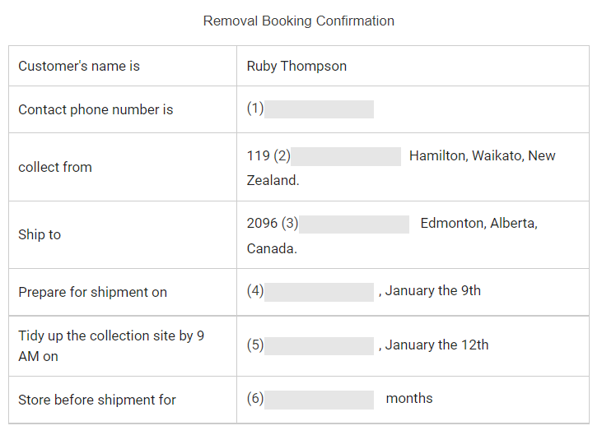Screen dimensions: 602x435
Task: Select blank field (5) before January the 12th
Action: pyautogui.click(x=319, y=345)
